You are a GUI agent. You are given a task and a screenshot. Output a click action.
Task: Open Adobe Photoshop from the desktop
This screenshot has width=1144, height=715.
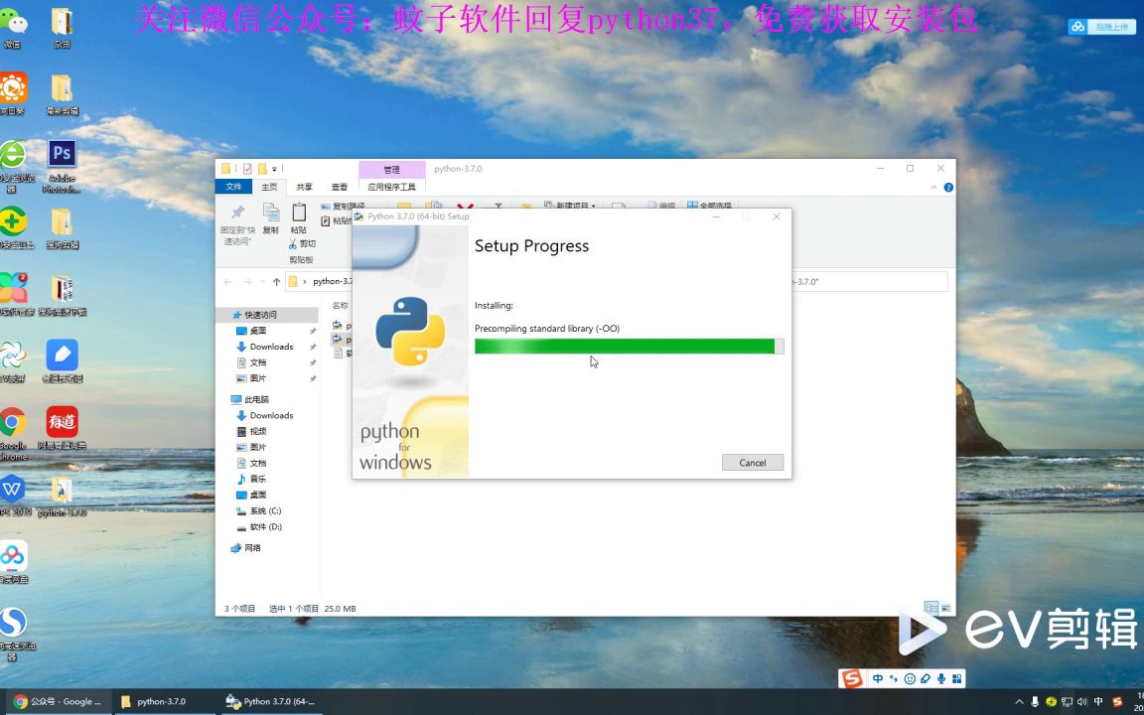pos(62,154)
